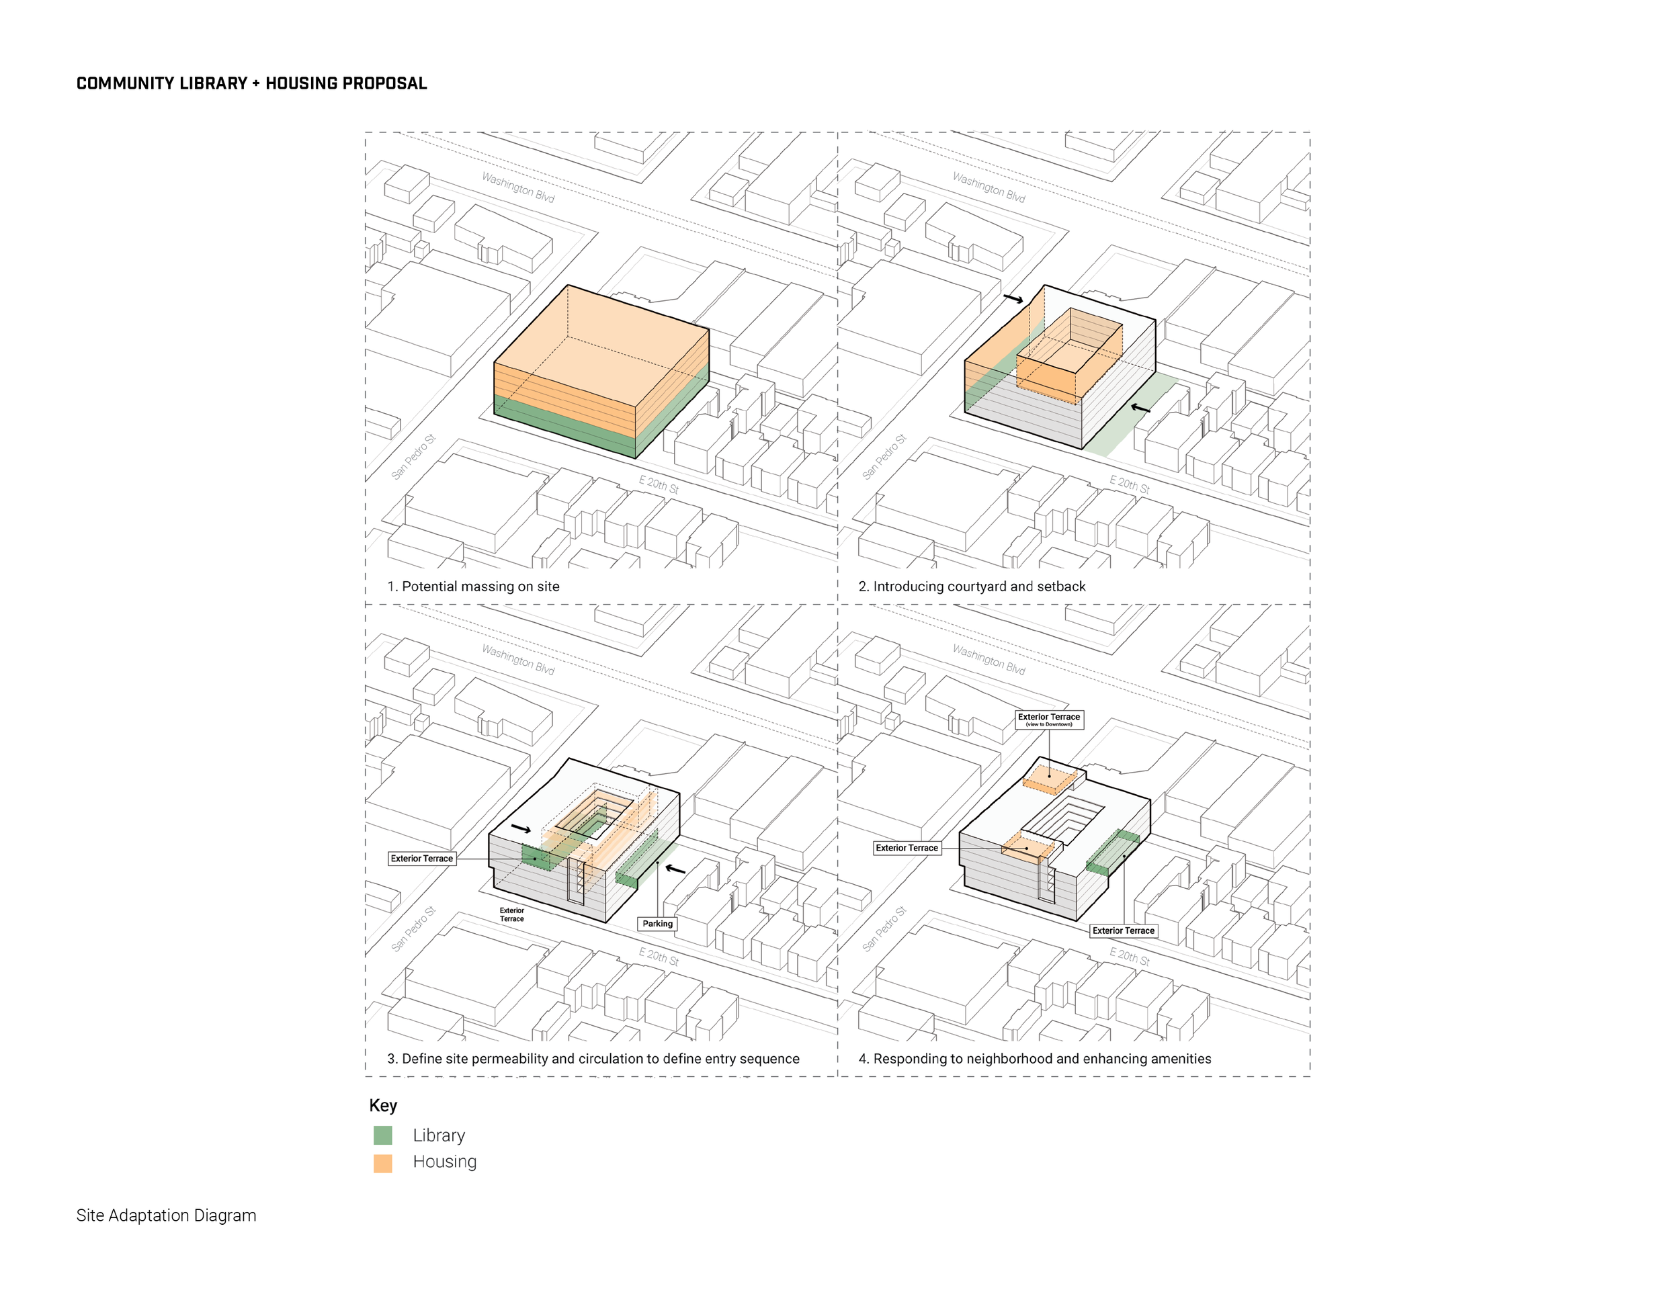Click the orange massing block in diagram 1
This screenshot has height=1298, width=1680.
click(600, 346)
